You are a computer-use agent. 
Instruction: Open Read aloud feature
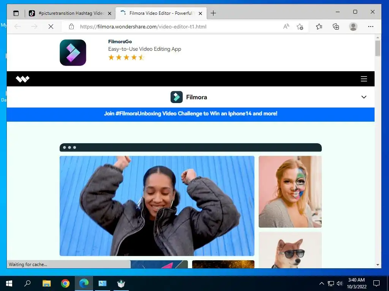(286, 27)
